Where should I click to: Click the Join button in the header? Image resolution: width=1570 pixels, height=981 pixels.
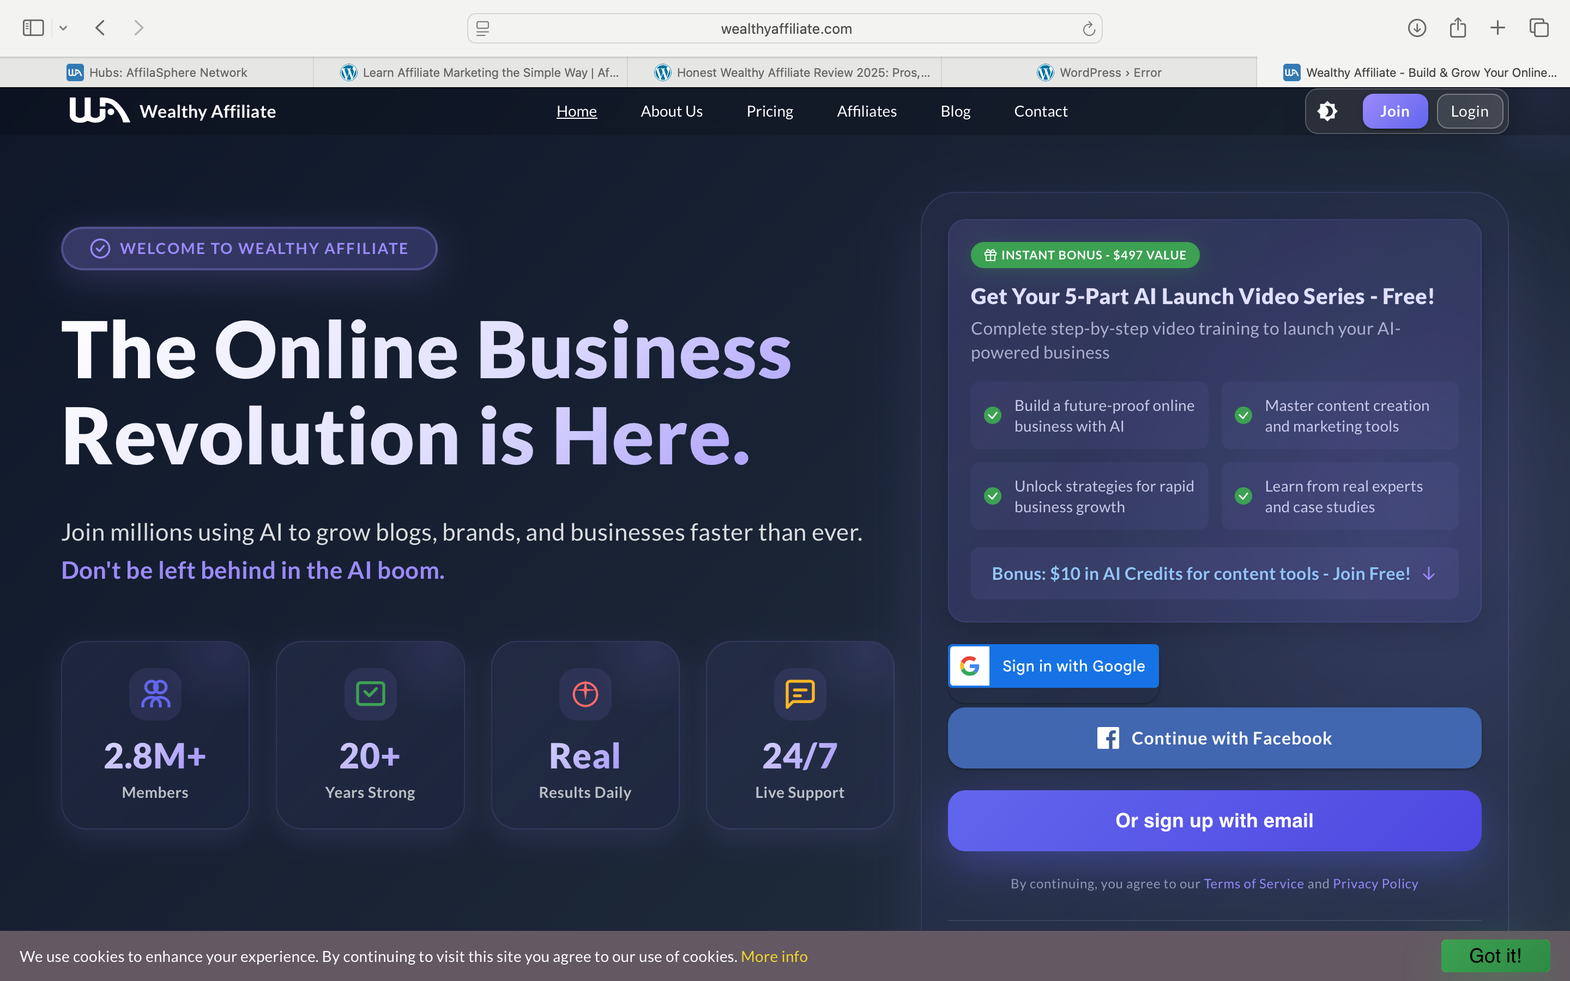pyautogui.click(x=1394, y=111)
